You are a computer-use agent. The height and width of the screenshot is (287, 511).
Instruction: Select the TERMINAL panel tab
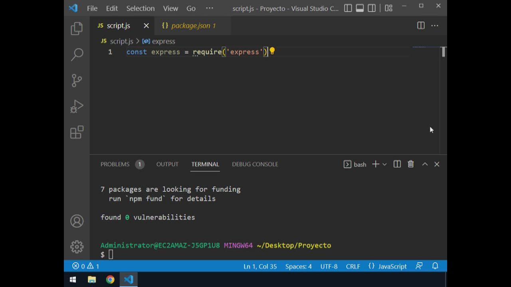[205, 164]
